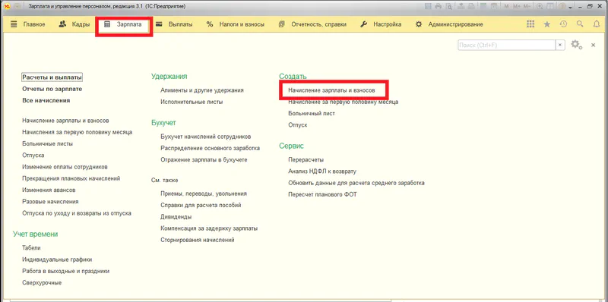Open History clock icon
This screenshot has height=302, width=608.
click(563, 24)
